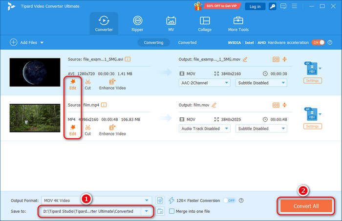Edit ID3 metadata for file_examp MOV output
342x221 pixels.
276,59
